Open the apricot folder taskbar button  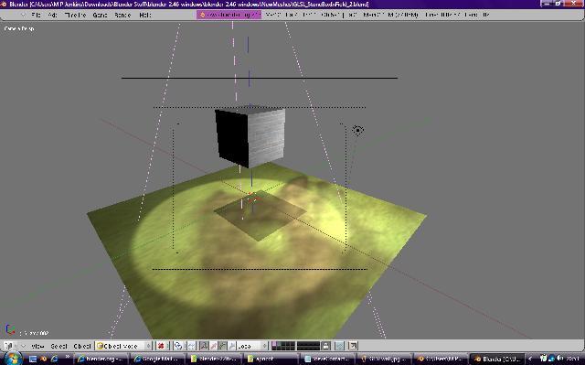[x=271, y=359]
